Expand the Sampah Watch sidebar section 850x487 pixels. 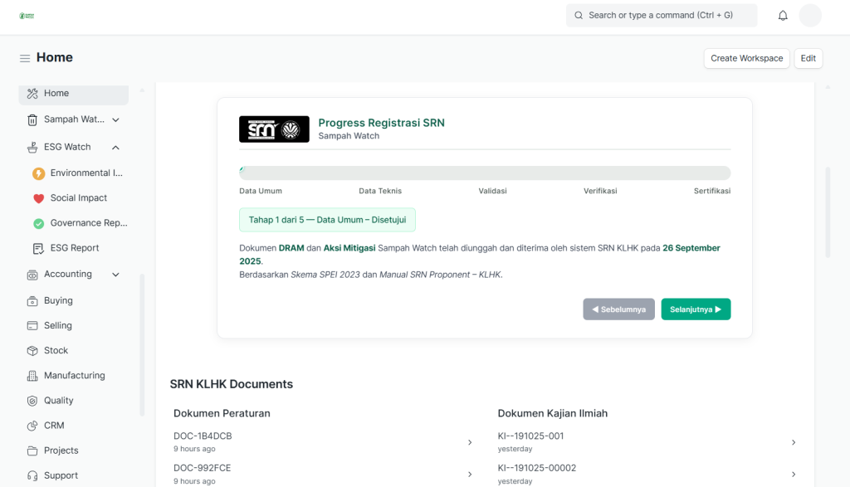(115, 119)
